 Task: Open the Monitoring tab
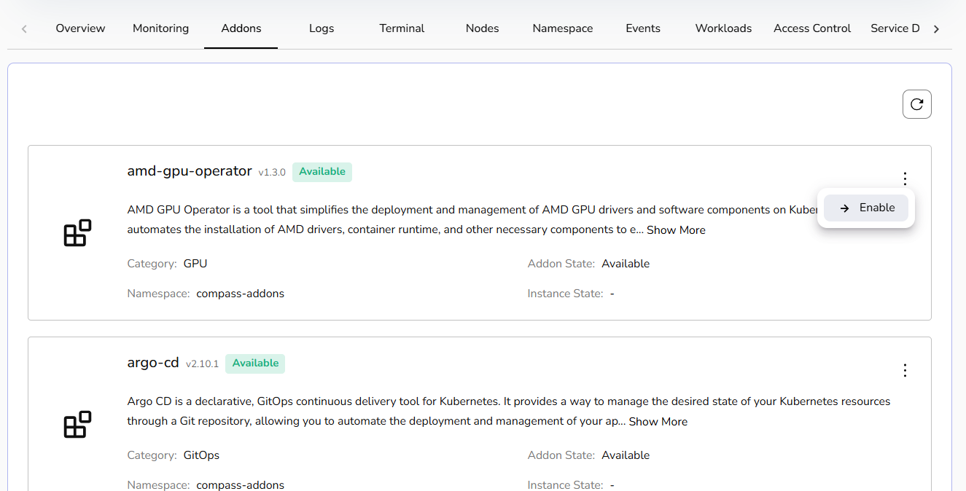pyautogui.click(x=160, y=28)
